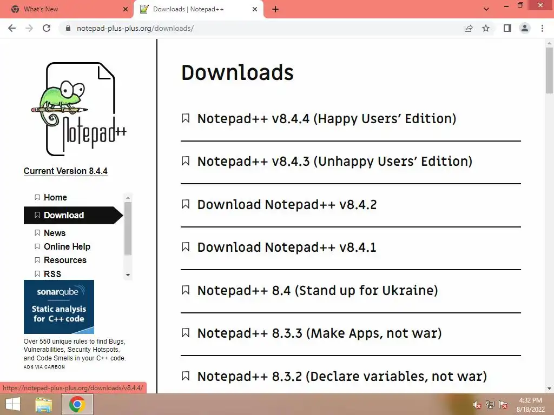
Task: Switch to the What's New tab
Action: pyautogui.click(x=67, y=9)
